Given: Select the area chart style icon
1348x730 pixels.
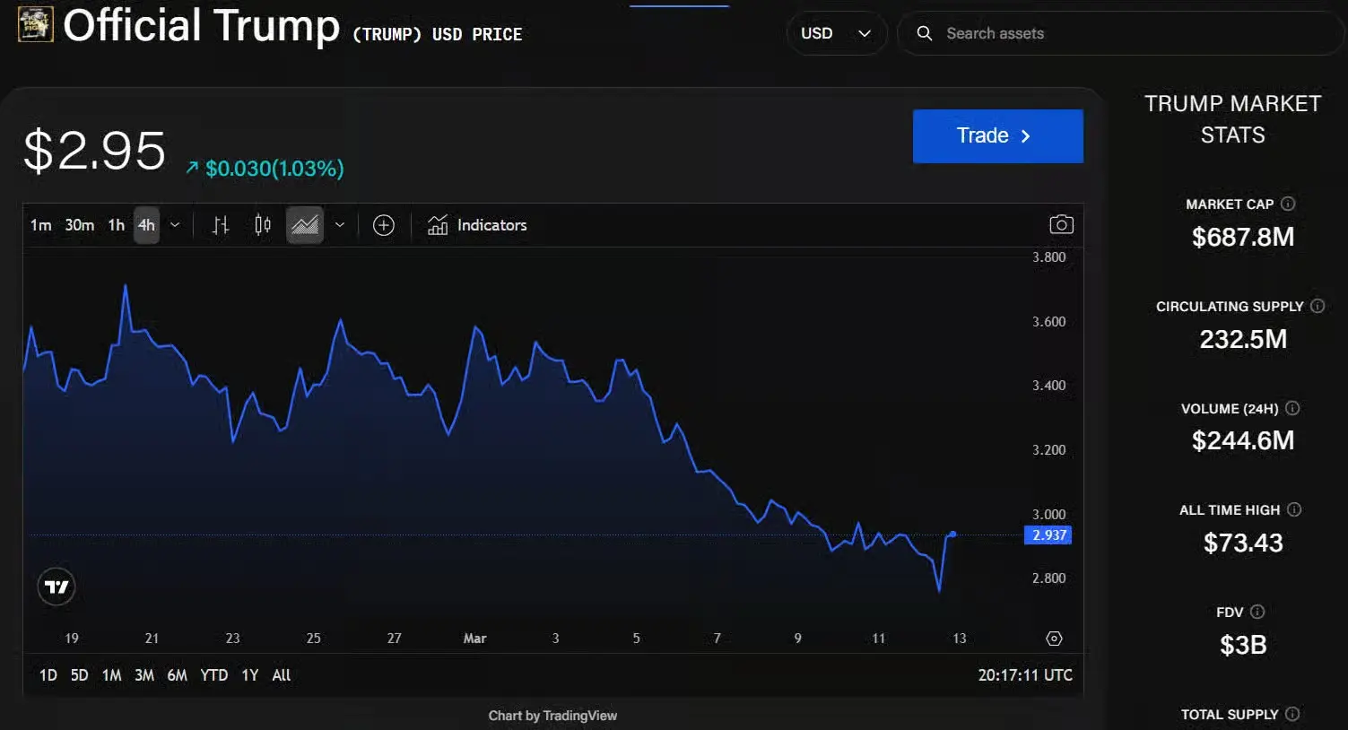Looking at the screenshot, I should pos(305,225).
